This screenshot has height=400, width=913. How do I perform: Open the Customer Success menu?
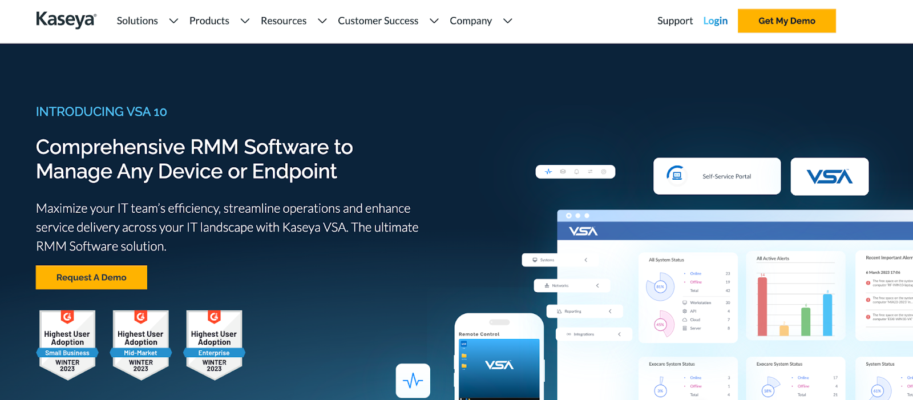(x=378, y=21)
